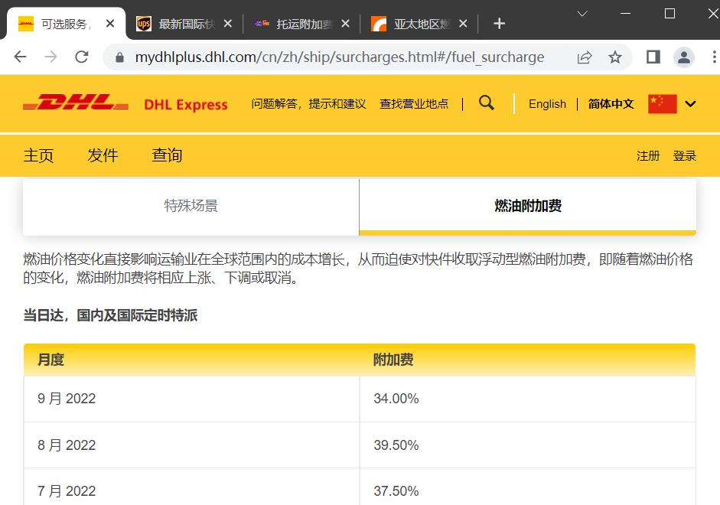The width and height of the screenshot is (720, 505).
Task: Click the 附加费 column header
Action: pyautogui.click(x=393, y=360)
